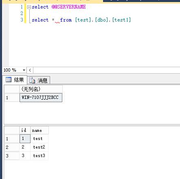Image resolution: width=180 pixels, height=179 pixels.
Task: Select the cell containing test2
Action: tap(40, 147)
